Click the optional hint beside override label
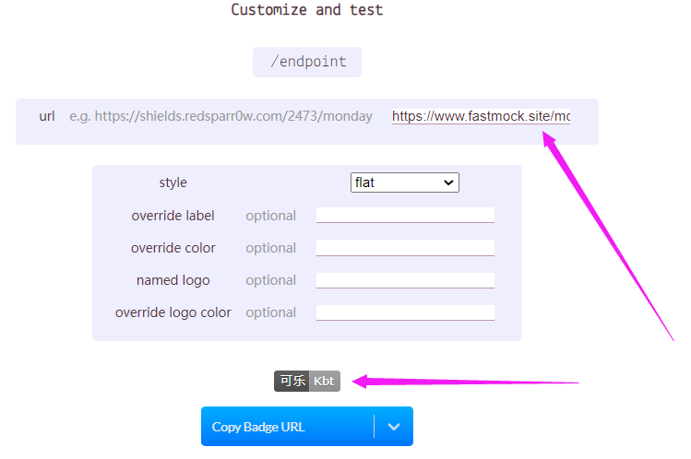This screenshot has height=459, width=691. click(x=270, y=216)
